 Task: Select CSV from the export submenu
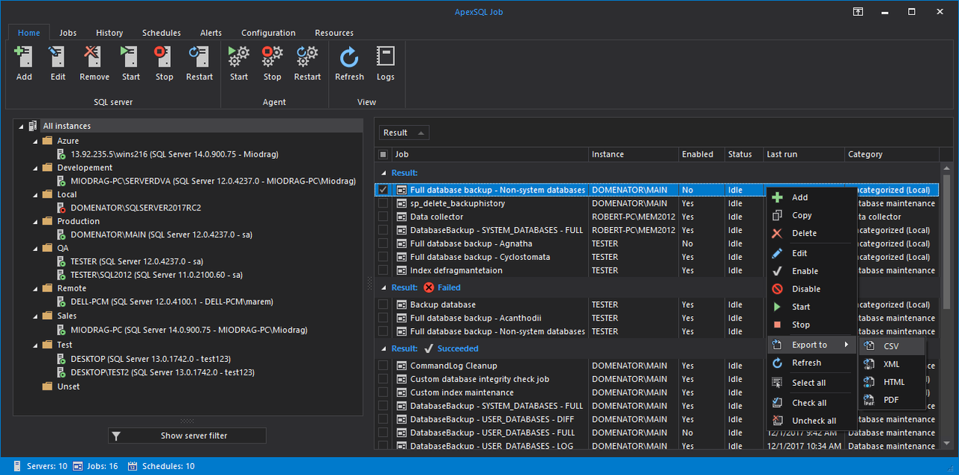click(892, 346)
